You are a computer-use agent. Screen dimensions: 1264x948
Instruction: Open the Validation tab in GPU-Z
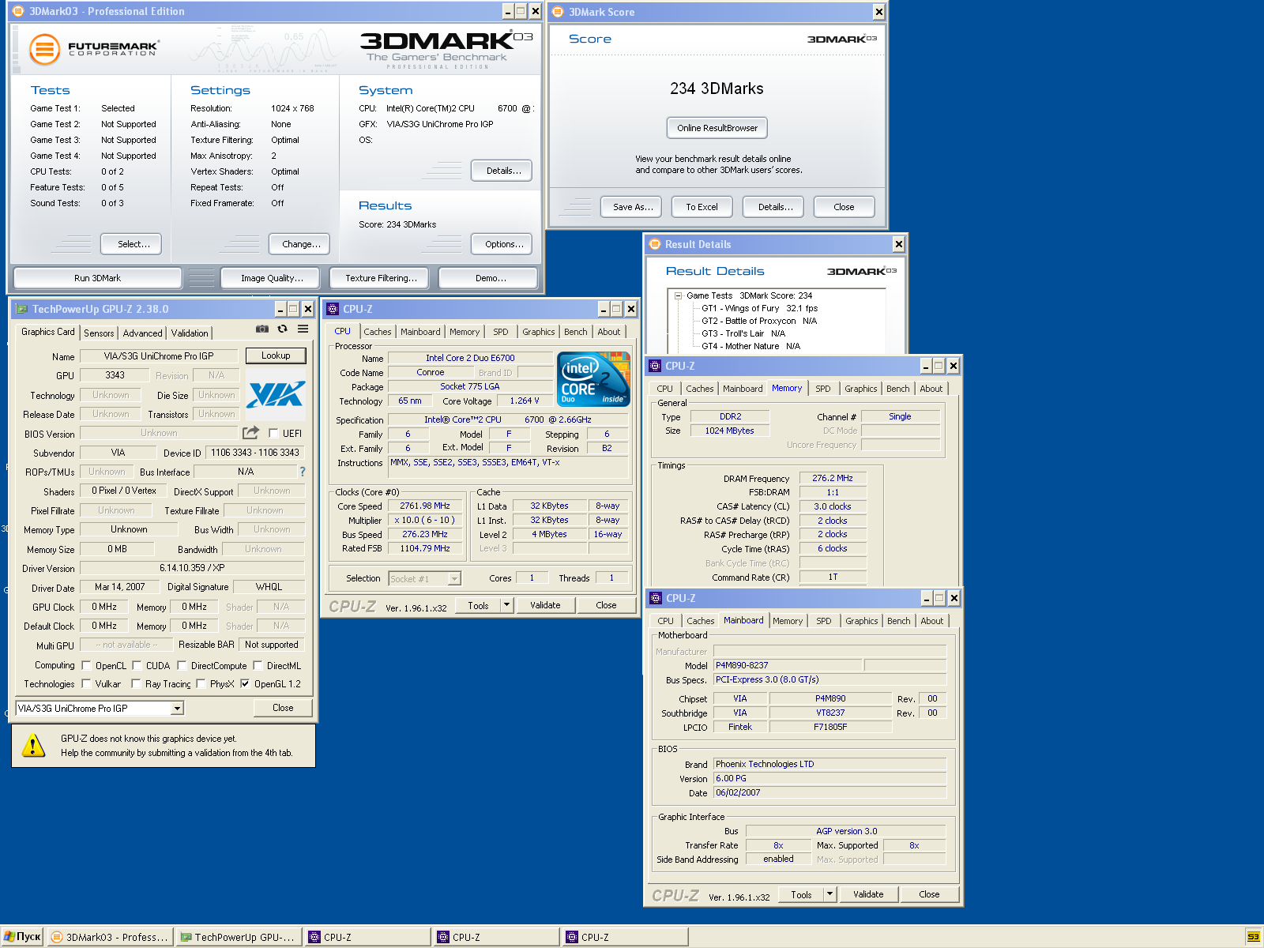tap(190, 333)
